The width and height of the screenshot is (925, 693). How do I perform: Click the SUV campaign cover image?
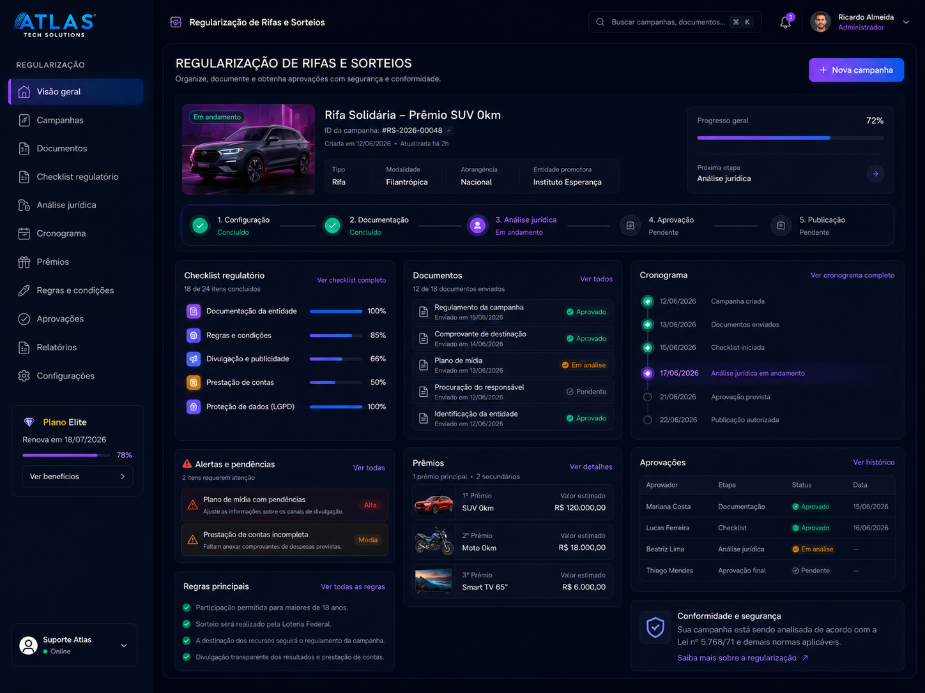(x=248, y=149)
